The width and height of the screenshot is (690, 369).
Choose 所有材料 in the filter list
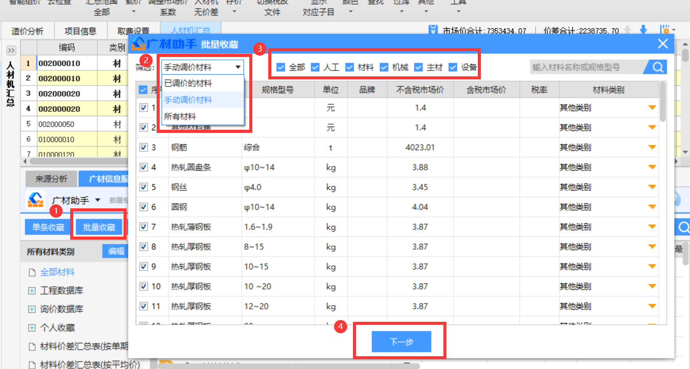click(x=202, y=117)
